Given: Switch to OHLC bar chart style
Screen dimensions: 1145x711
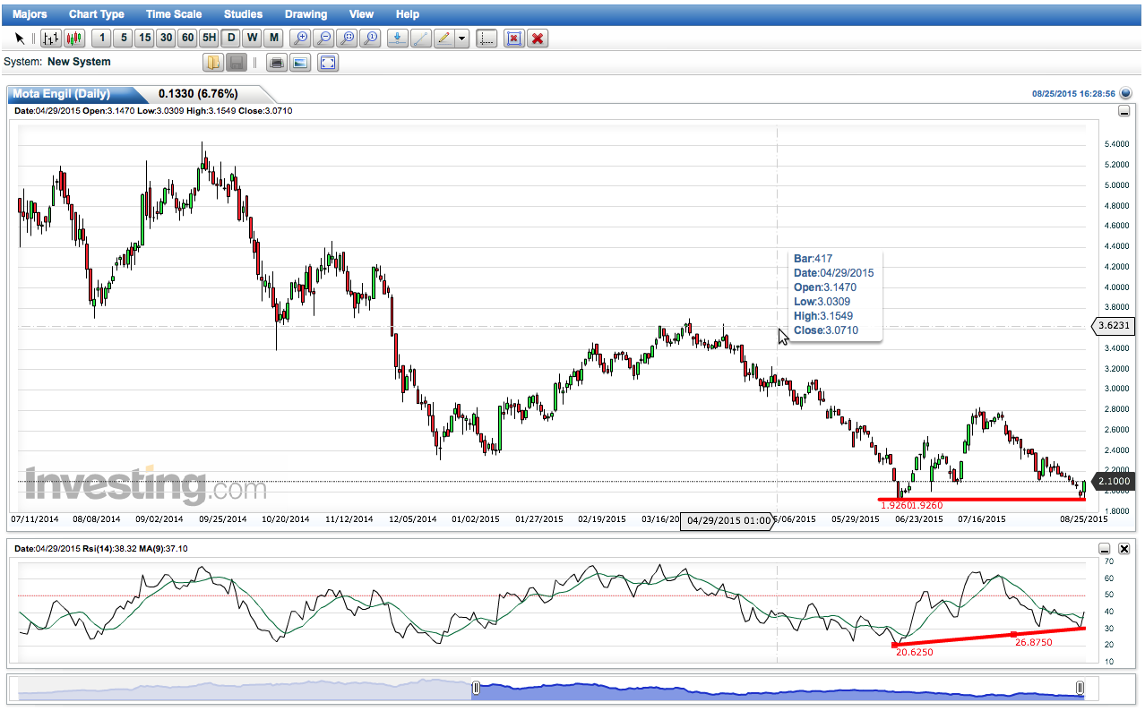Looking at the screenshot, I should pos(51,39).
